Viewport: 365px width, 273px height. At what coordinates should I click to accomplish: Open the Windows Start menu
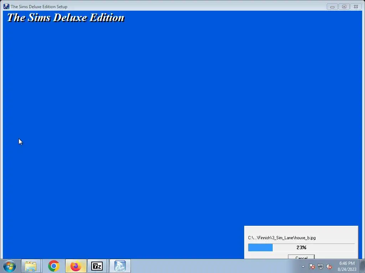coord(10,266)
